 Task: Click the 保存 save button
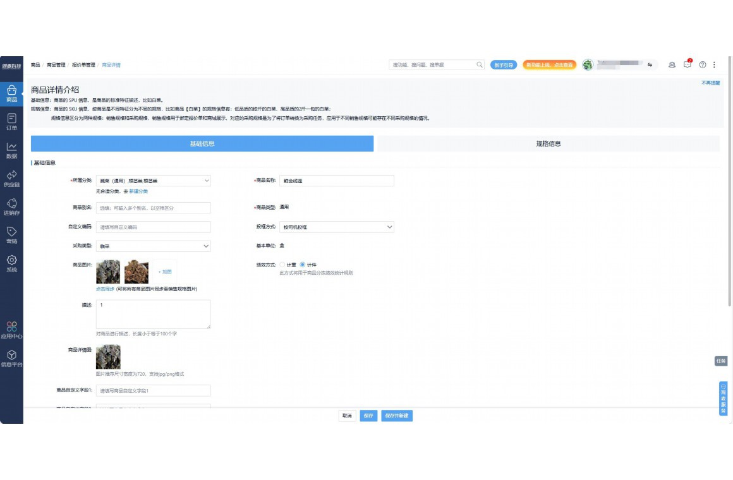point(368,416)
